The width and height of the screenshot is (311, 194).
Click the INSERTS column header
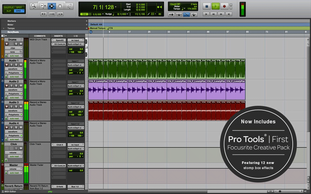58,36
